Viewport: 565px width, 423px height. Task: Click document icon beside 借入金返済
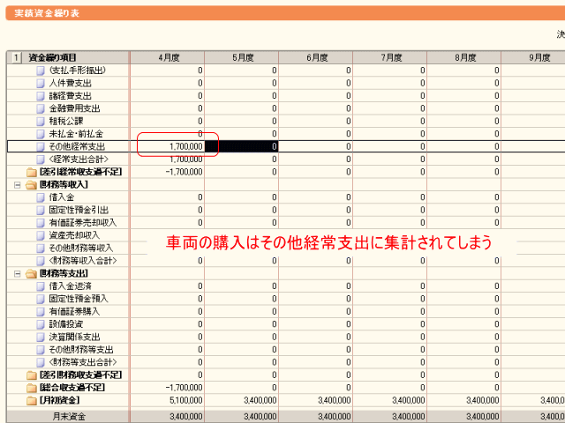(x=41, y=286)
